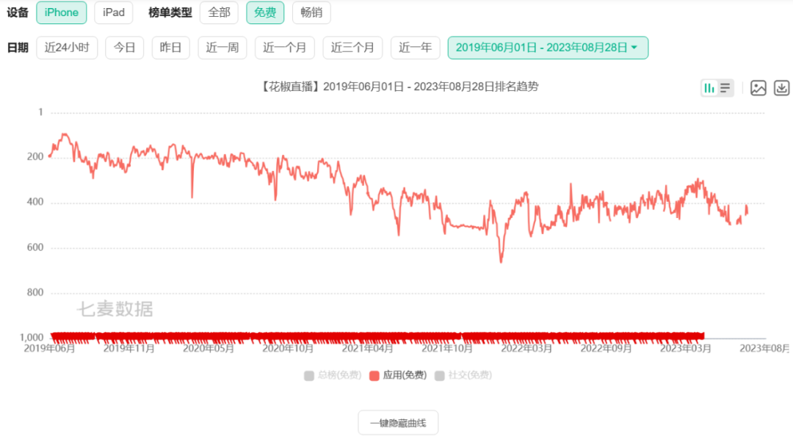Image resolution: width=793 pixels, height=436 pixels.
Task: Click chart title 花椒直播 排名趋势
Action: [399, 87]
